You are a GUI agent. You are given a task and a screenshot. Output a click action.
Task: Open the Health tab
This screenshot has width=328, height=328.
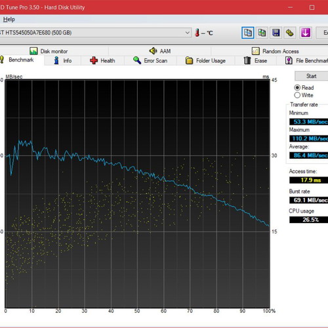tap(102, 60)
